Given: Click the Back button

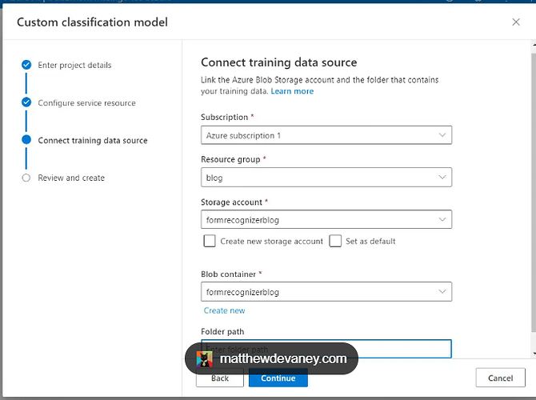Looking at the screenshot, I should tap(220, 378).
